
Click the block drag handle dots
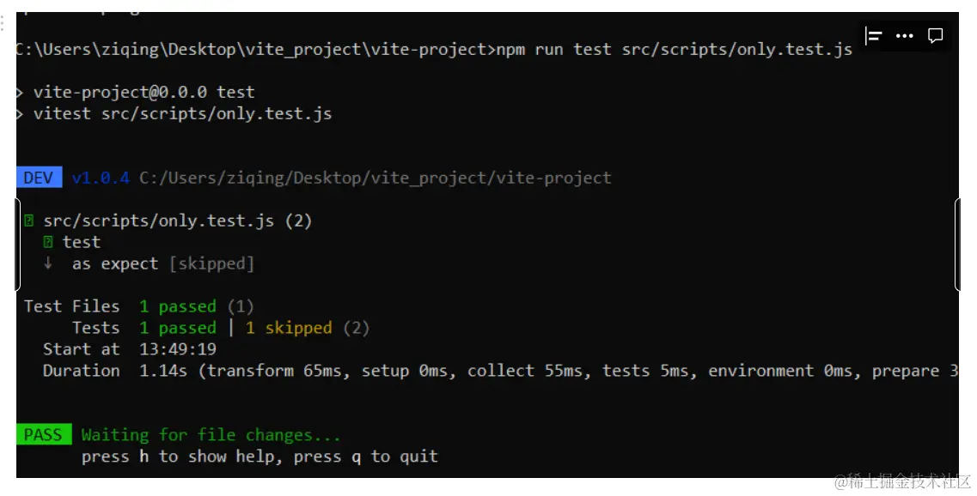(x=3, y=23)
